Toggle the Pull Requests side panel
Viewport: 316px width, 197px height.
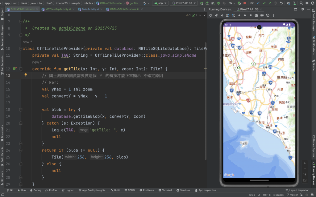[2, 65]
